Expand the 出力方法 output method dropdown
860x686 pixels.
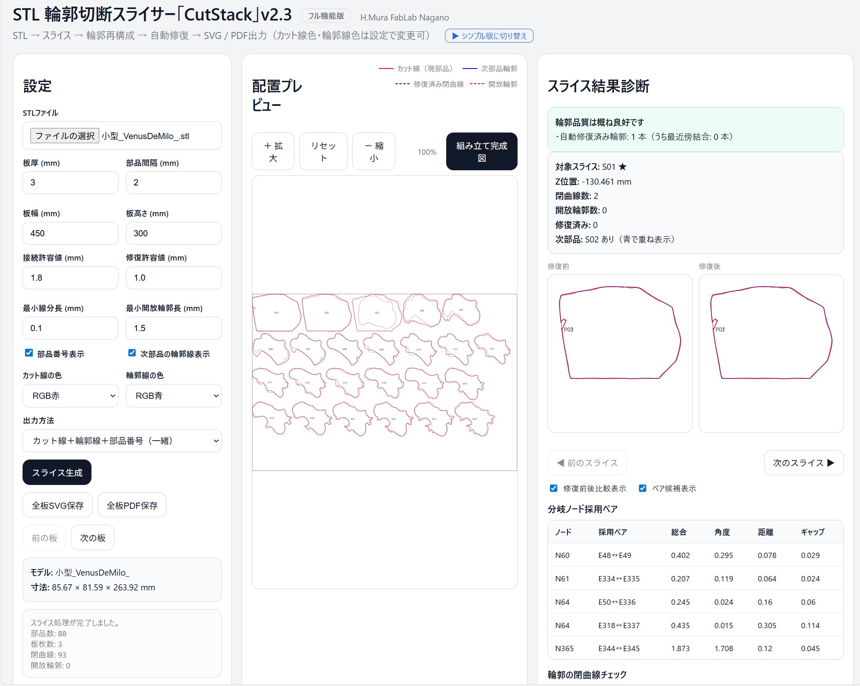coord(122,441)
